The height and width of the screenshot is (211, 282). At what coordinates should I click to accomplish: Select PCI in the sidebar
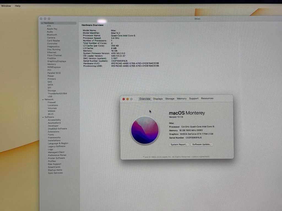pyautogui.click(x=49, y=70)
